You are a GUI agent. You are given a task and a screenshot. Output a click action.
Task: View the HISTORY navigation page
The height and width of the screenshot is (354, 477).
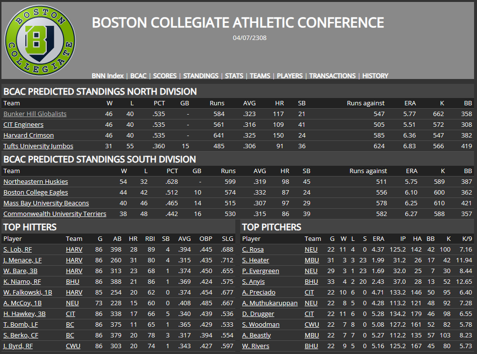pos(375,76)
